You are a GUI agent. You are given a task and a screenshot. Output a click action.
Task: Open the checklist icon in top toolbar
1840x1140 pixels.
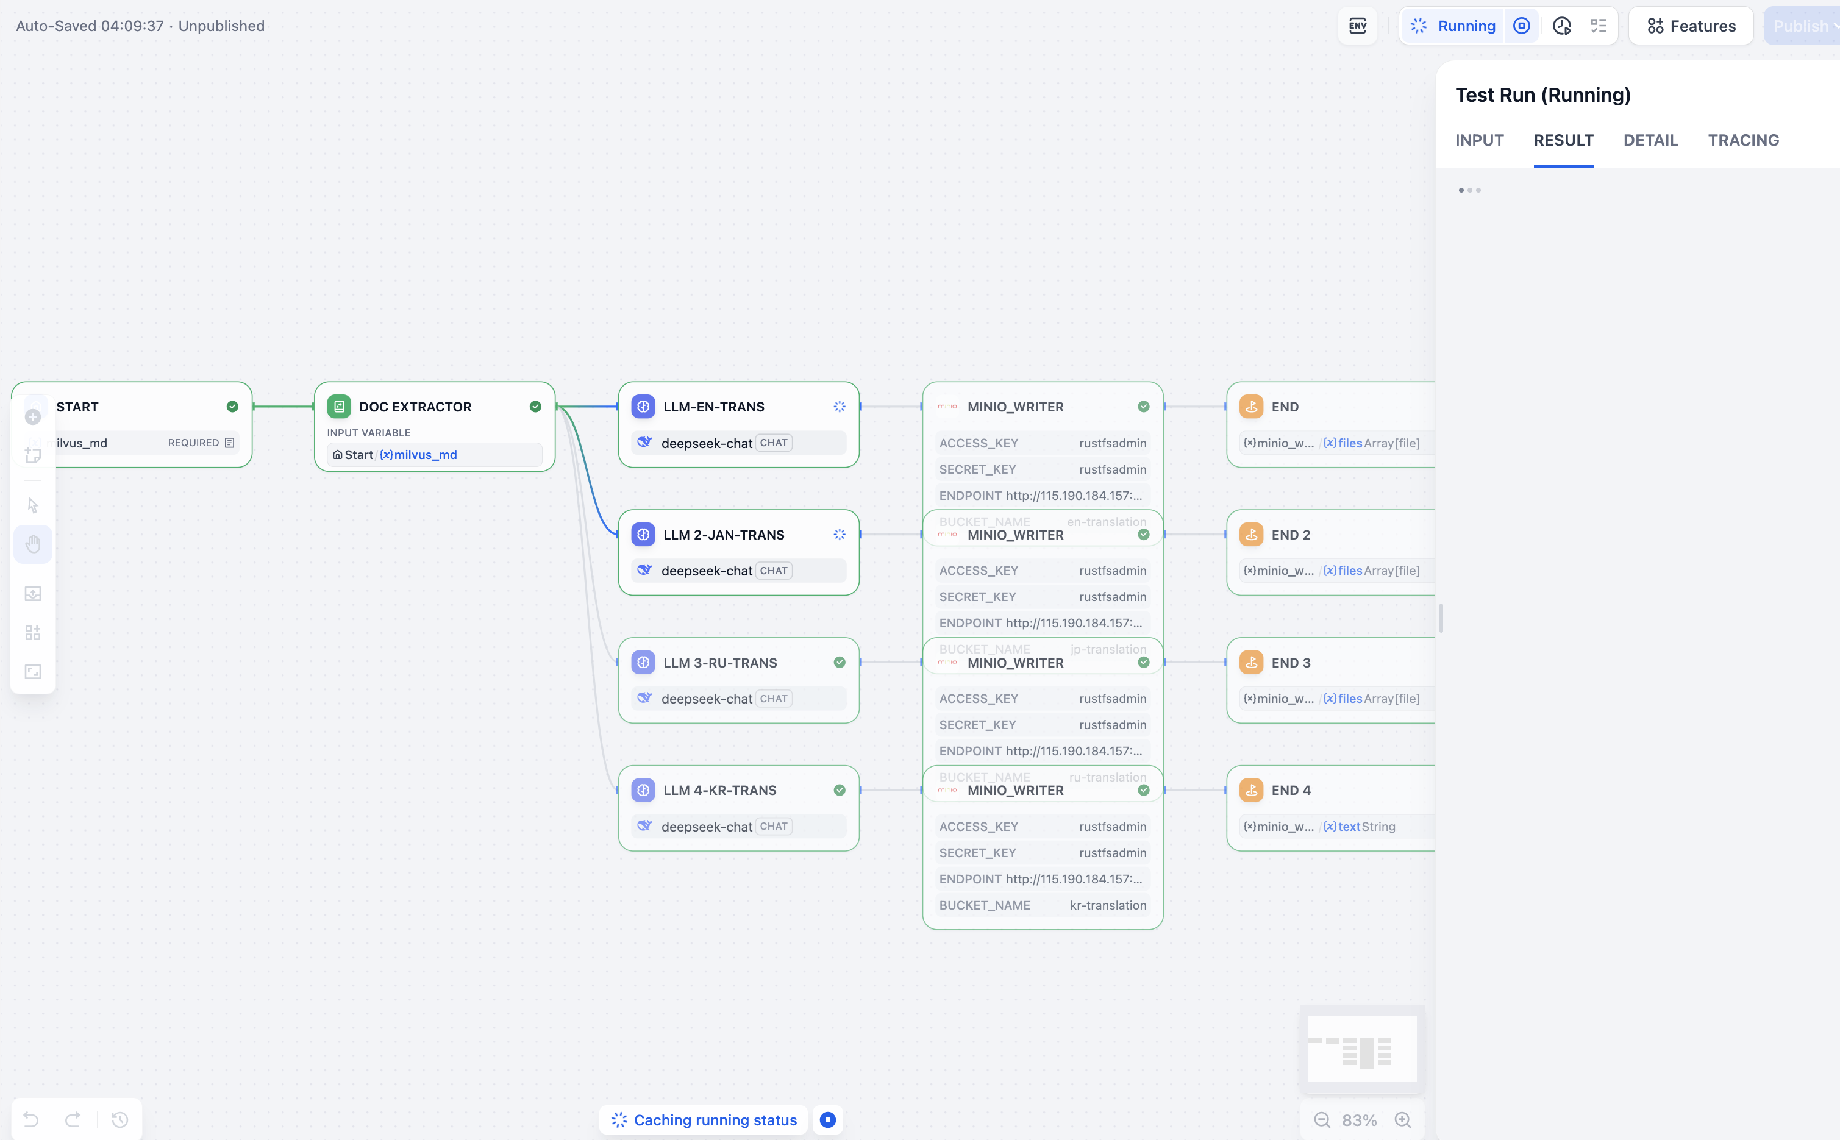[x=1599, y=26]
